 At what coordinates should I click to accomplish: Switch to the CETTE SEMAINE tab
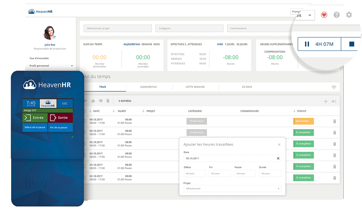195,87
